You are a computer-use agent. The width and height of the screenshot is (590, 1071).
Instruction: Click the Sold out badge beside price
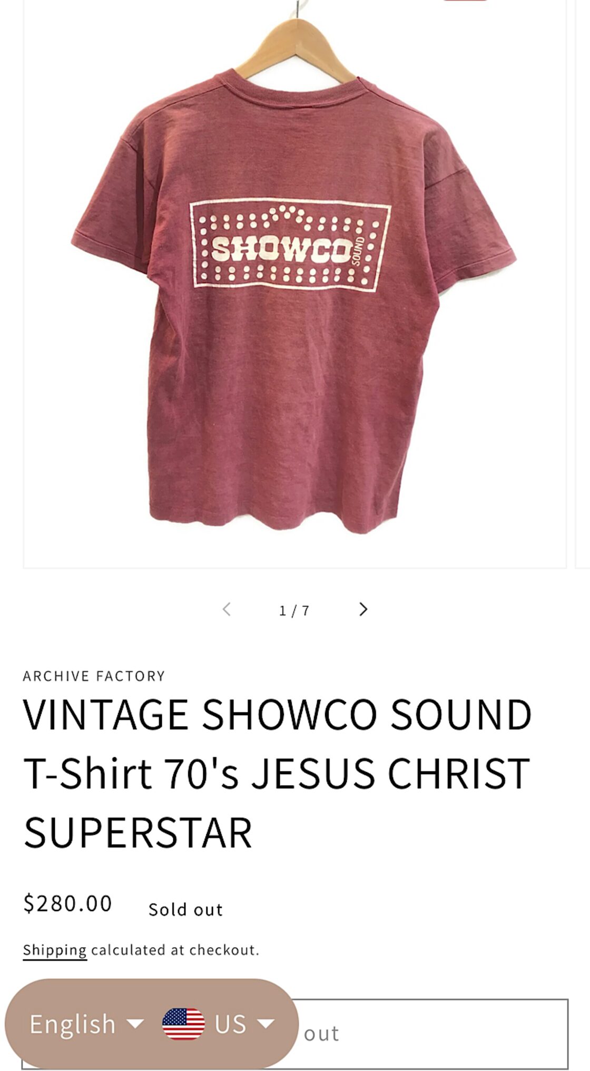point(185,910)
